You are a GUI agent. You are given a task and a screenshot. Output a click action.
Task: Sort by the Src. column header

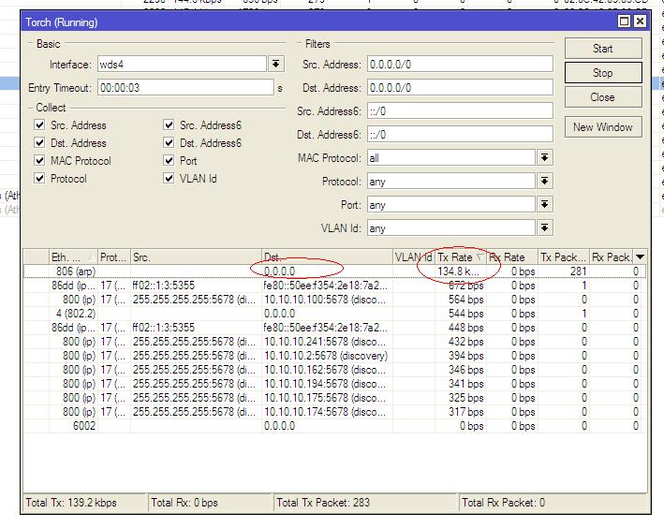tap(196, 257)
